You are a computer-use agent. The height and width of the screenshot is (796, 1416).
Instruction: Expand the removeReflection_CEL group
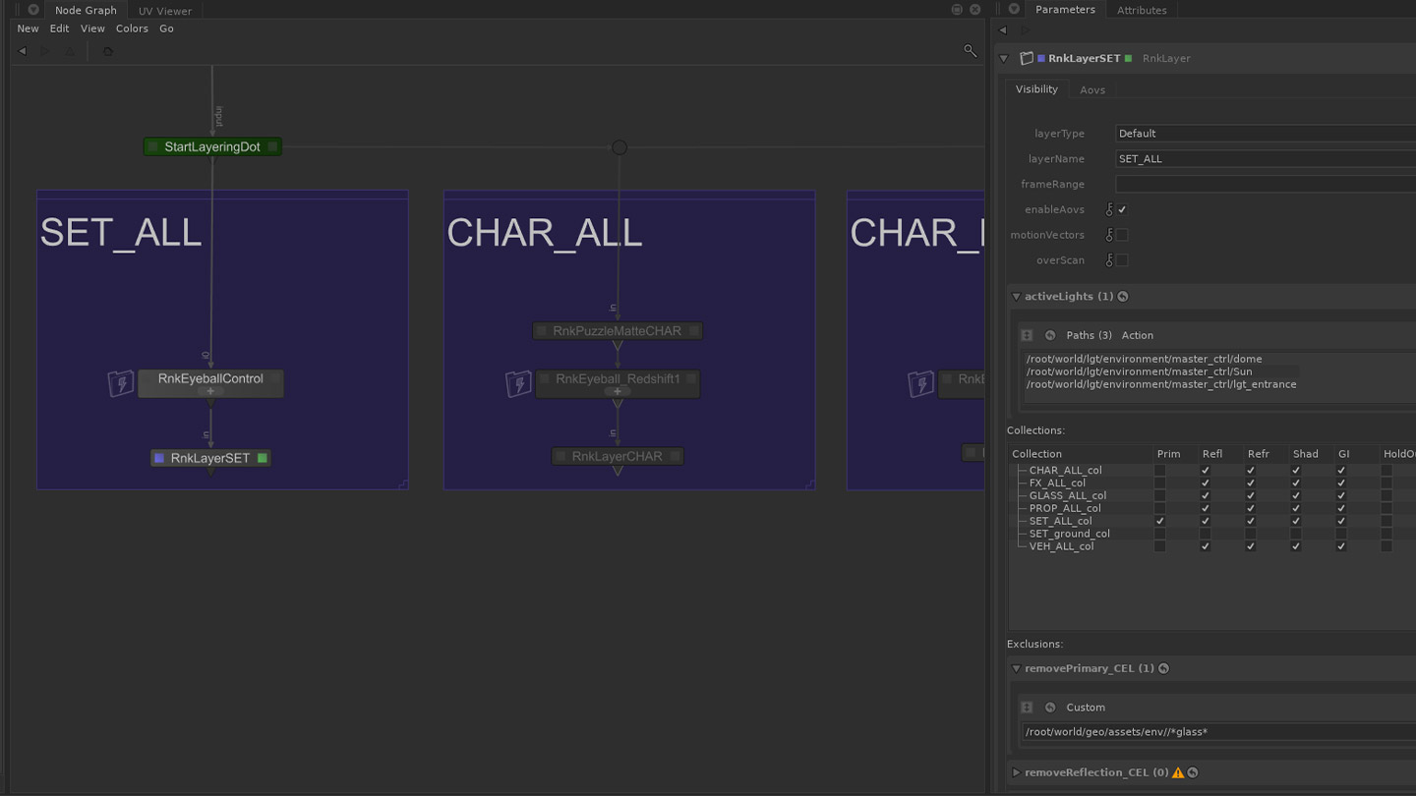pyautogui.click(x=1017, y=772)
